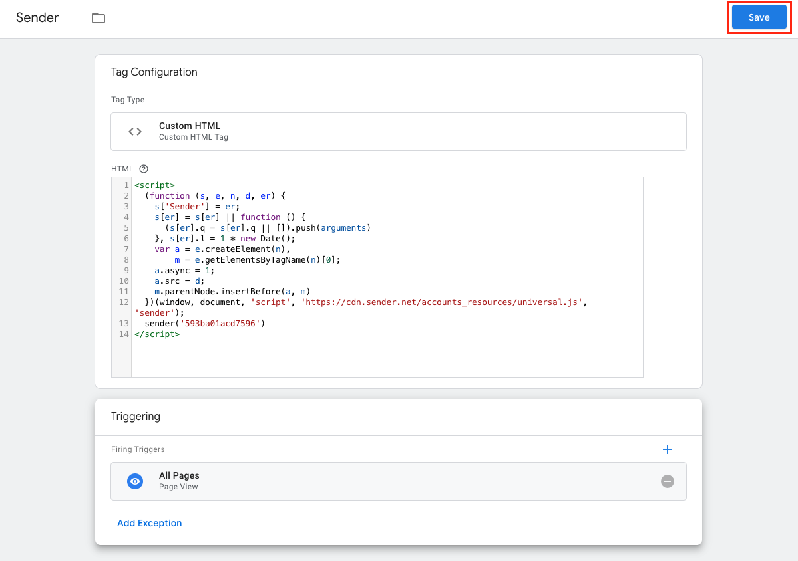The image size is (798, 561).
Task: Remove the All Pages trigger with minus icon
Action: click(x=667, y=481)
